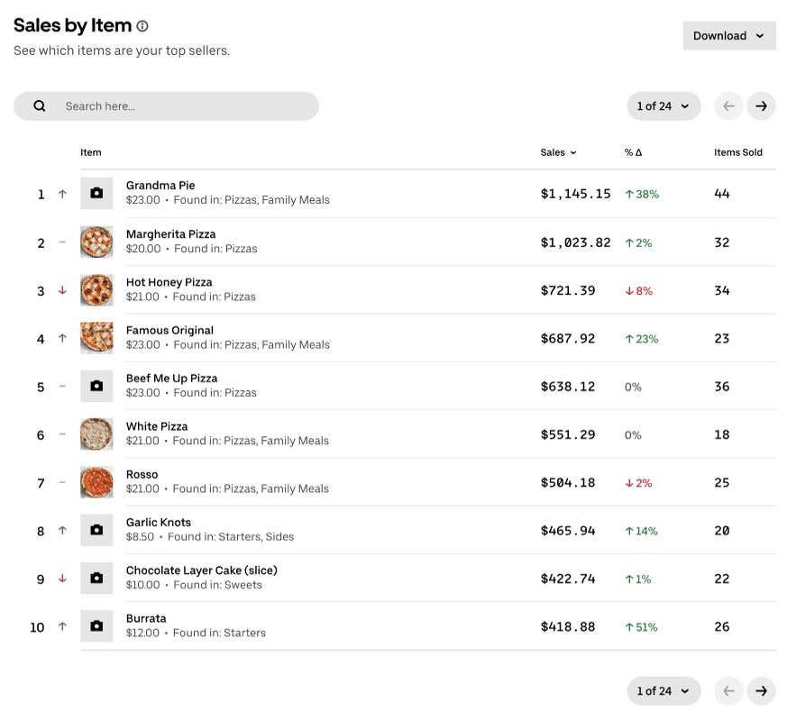
Task: Click the bottom next page arrow
Action: tap(761, 691)
